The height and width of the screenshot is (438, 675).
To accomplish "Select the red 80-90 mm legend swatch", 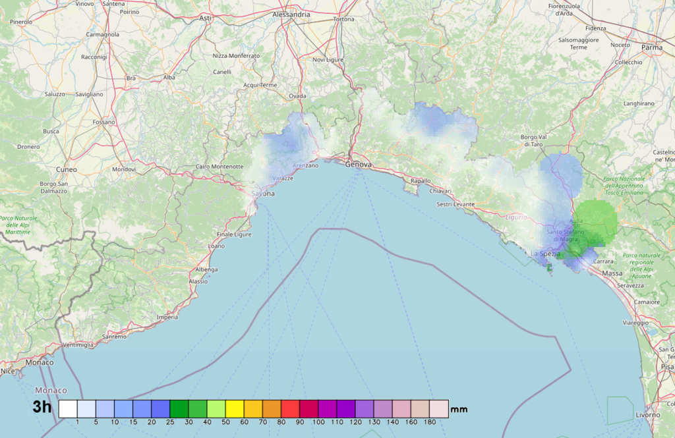I will point(290,408).
